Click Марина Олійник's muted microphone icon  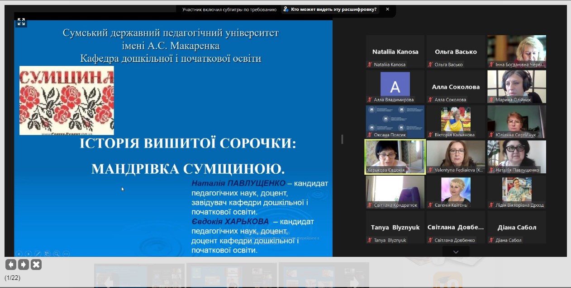point(491,100)
